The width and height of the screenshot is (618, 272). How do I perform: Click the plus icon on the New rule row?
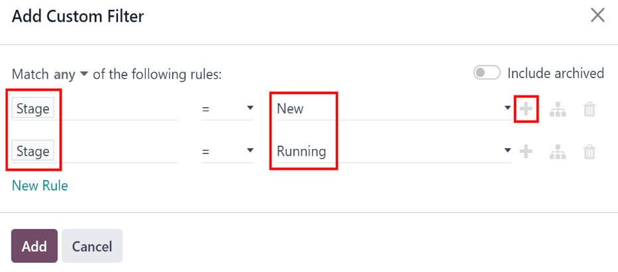point(526,109)
